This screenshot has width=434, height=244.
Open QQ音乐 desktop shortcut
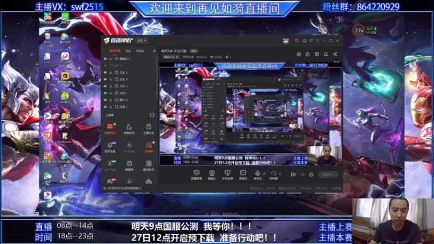(x=65, y=98)
